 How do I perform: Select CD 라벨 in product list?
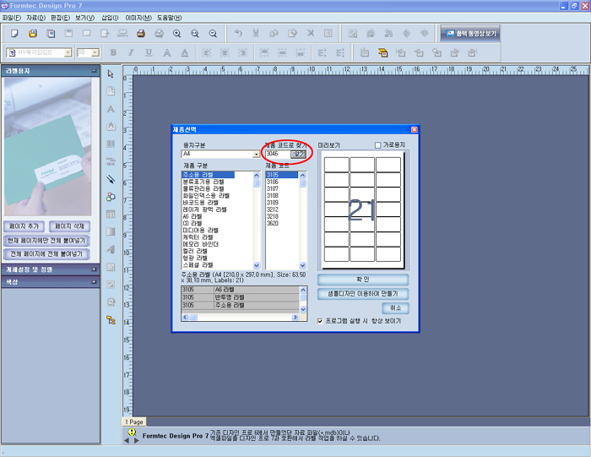192,223
